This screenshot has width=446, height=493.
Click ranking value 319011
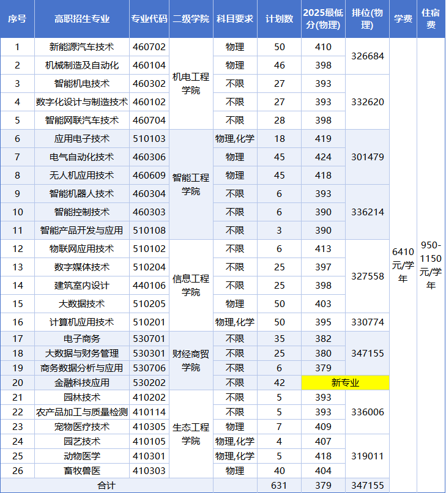pyautogui.click(x=367, y=456)
